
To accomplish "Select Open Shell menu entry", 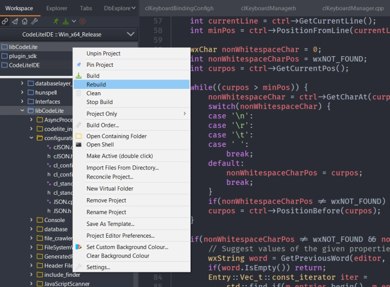I will point(132,144).
